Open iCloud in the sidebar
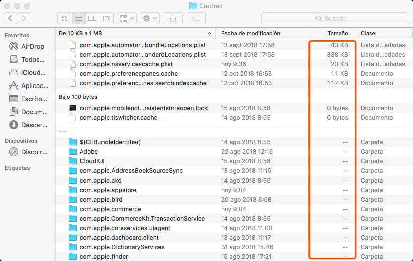The width and height of the screenshot is (413, 261). tap(26, 72)
